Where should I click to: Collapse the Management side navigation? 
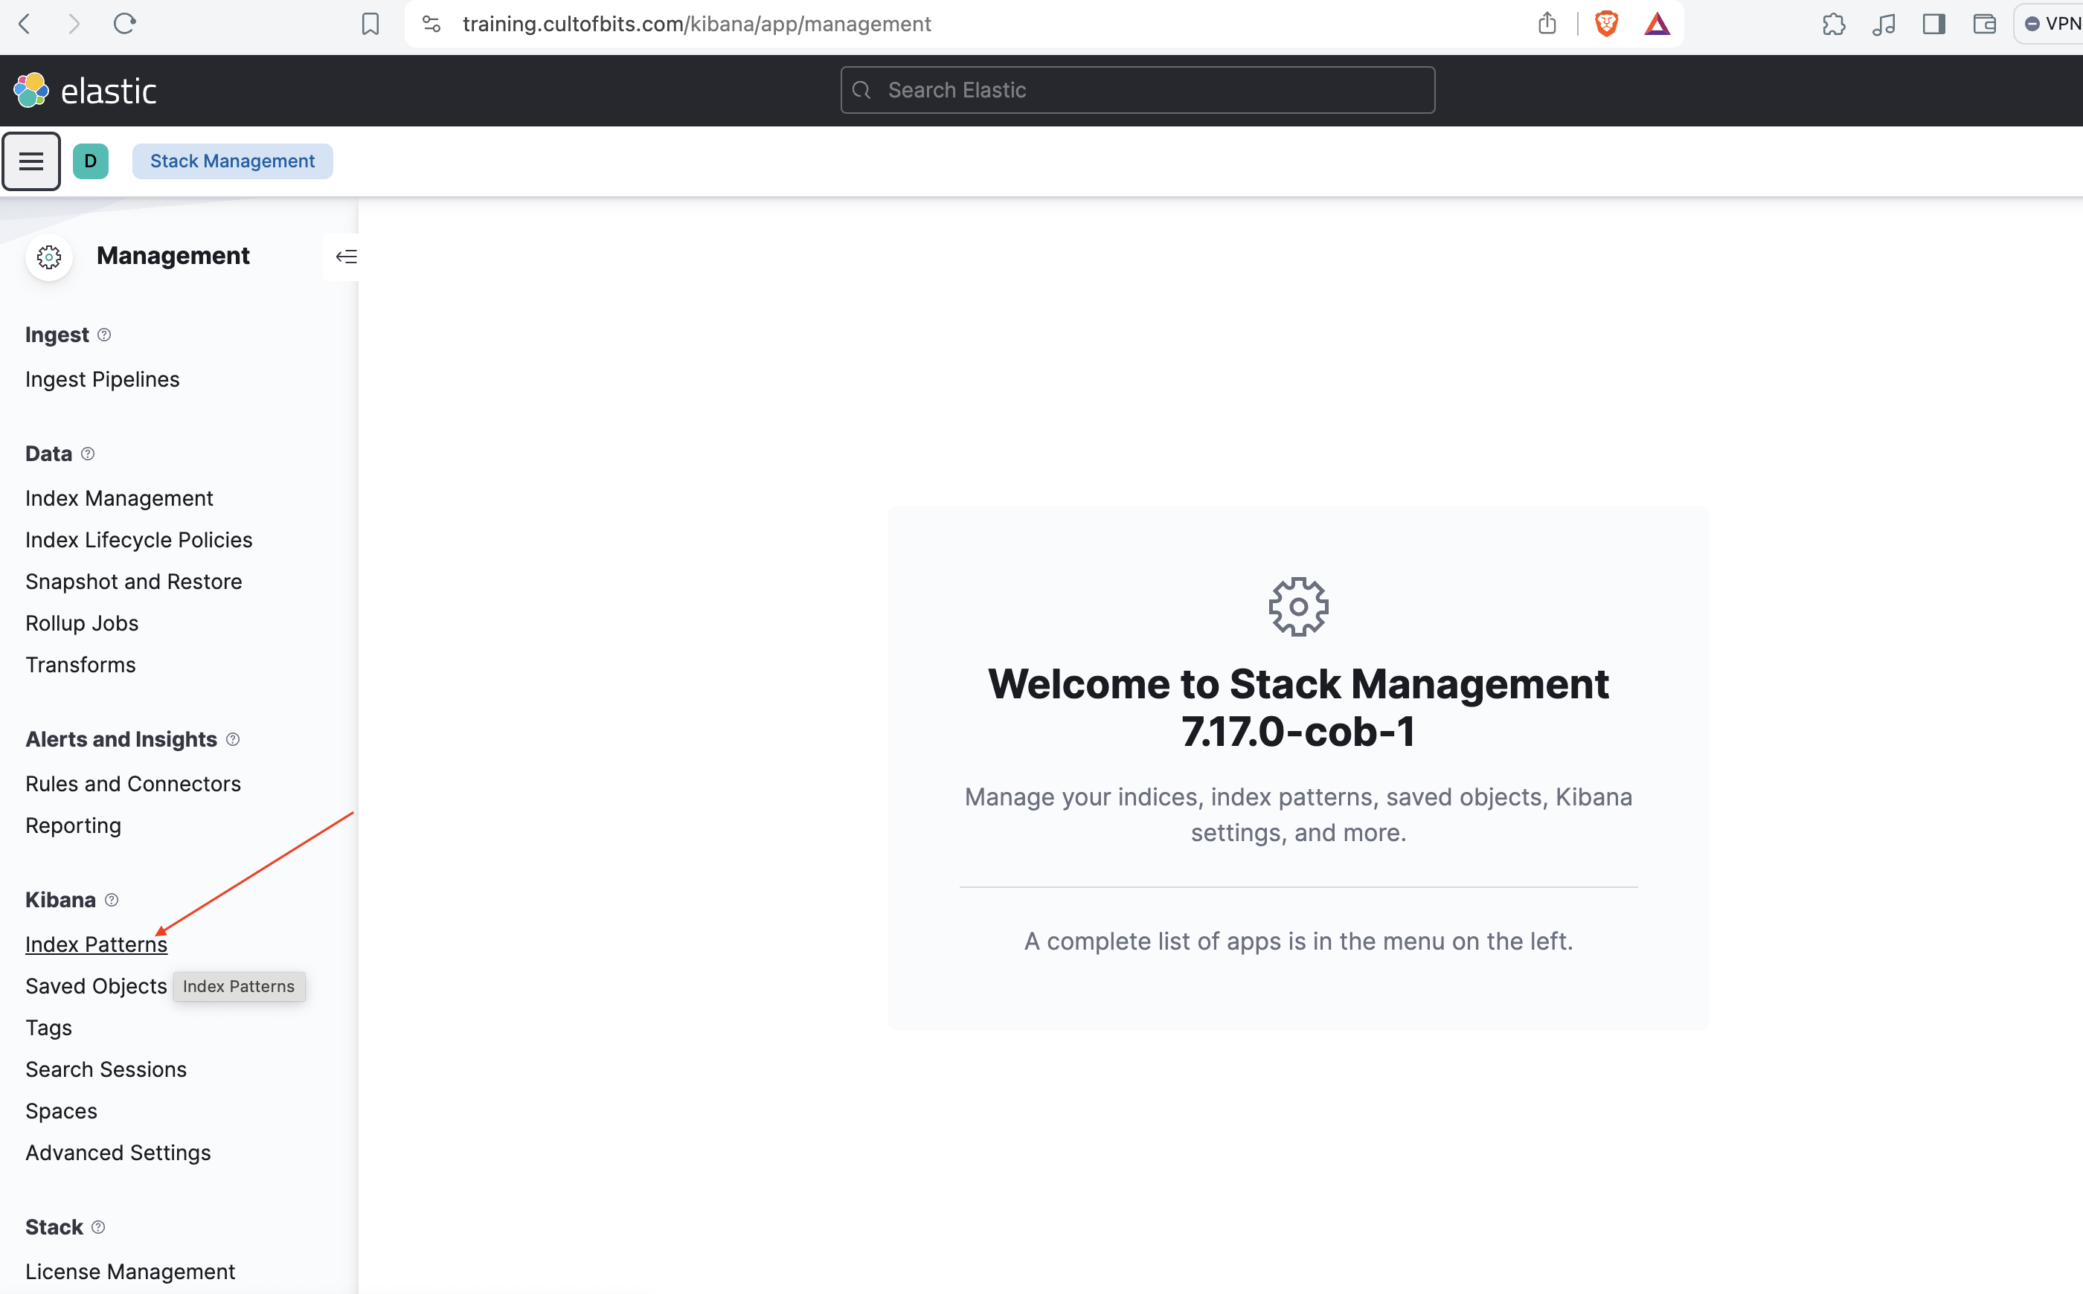pyautogui.click(x=346, y=257)
